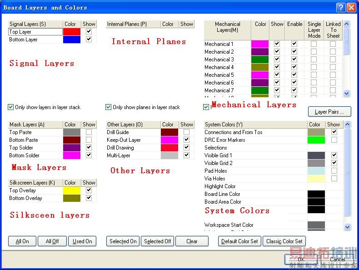Open color swatch for Top Paste
Image resolution: width=359 pixels, height=270 pixels.
(x=72, y=132)
